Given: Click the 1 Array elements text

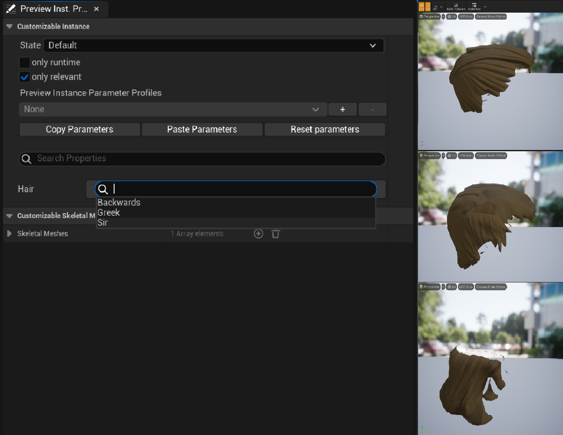Looking at the screenshot, I should 197,234.
